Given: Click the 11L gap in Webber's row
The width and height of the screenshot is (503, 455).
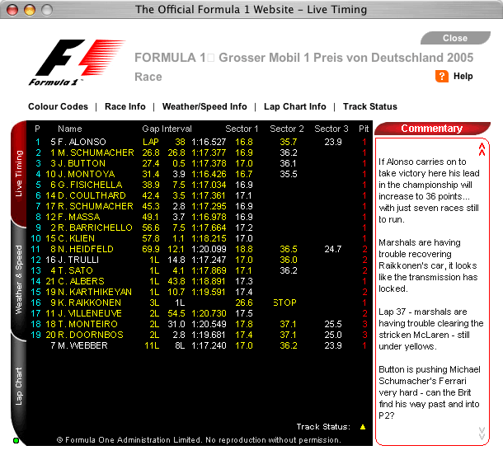Looking at the screenshot, I should coord(152,345).
